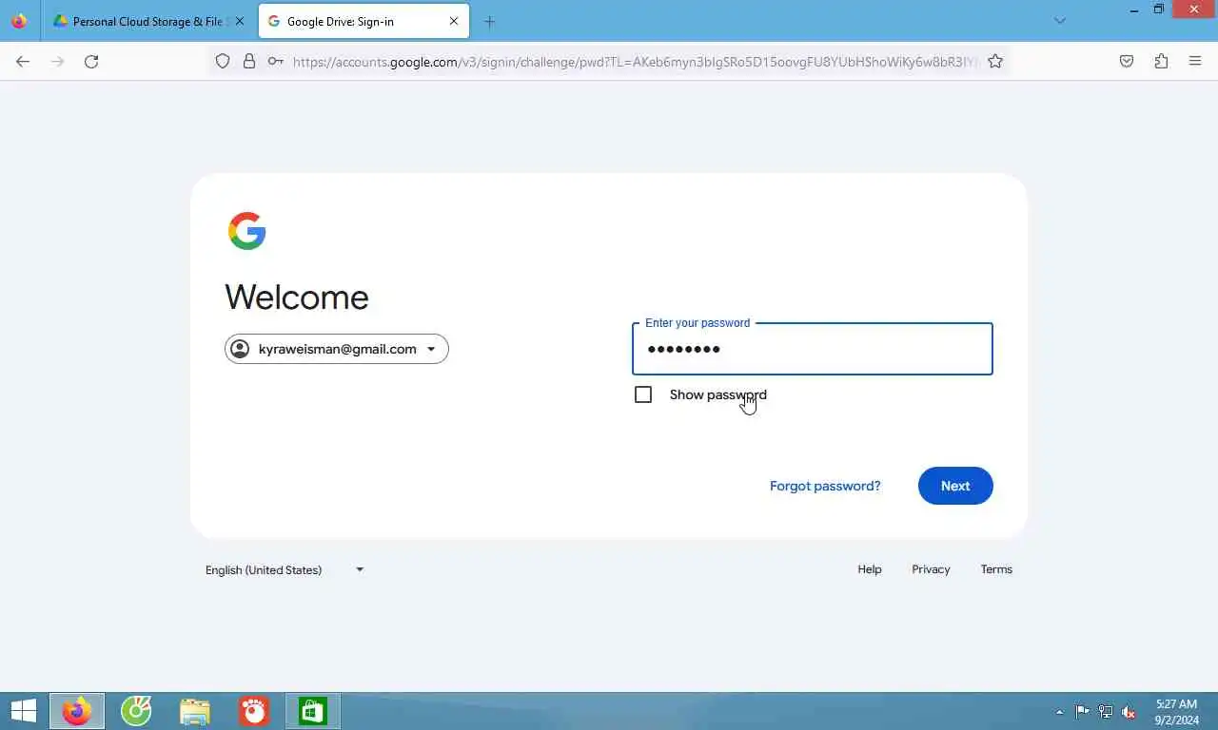Open the green circular taskbar app

pyautogui.click(x=136, y=711)
